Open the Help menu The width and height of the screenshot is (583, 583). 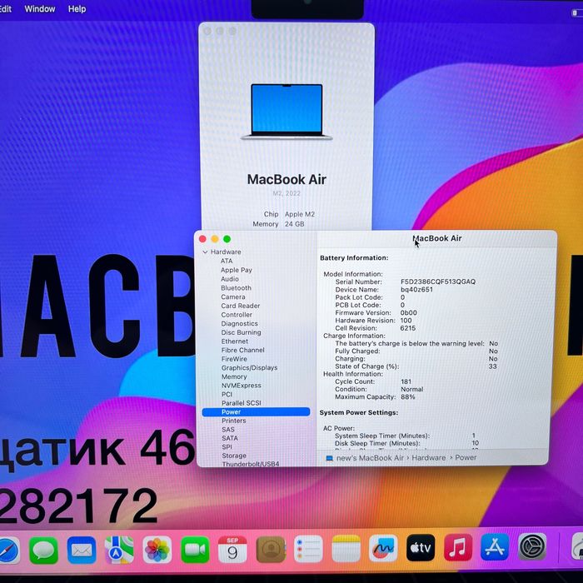click(77, 8)
